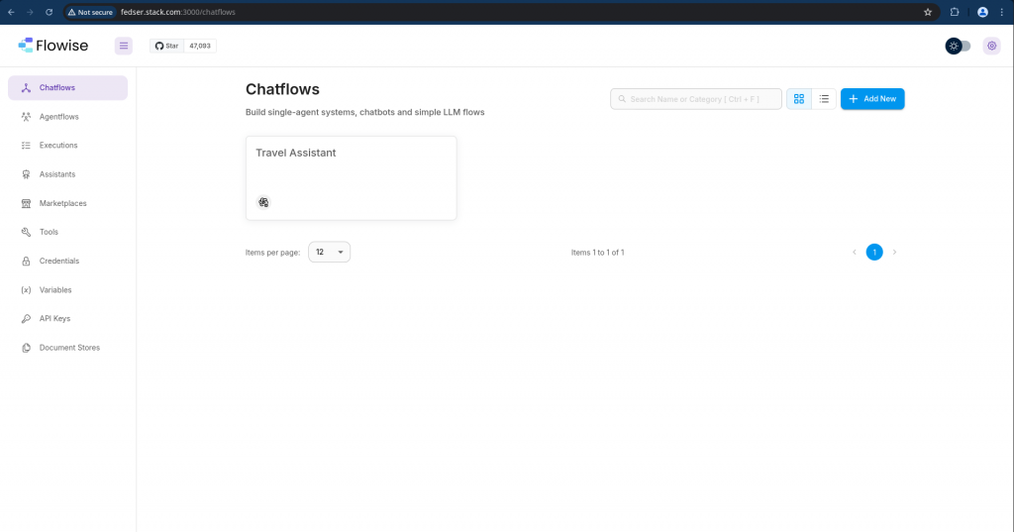
Task: Focus the Search Name or Category field
Action: 696,99
